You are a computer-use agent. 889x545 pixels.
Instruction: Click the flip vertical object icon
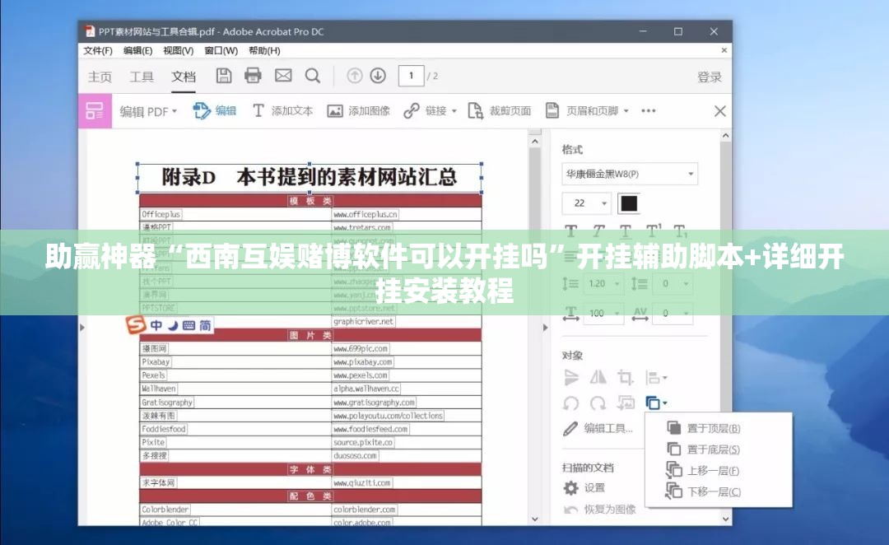pos(571,377)
